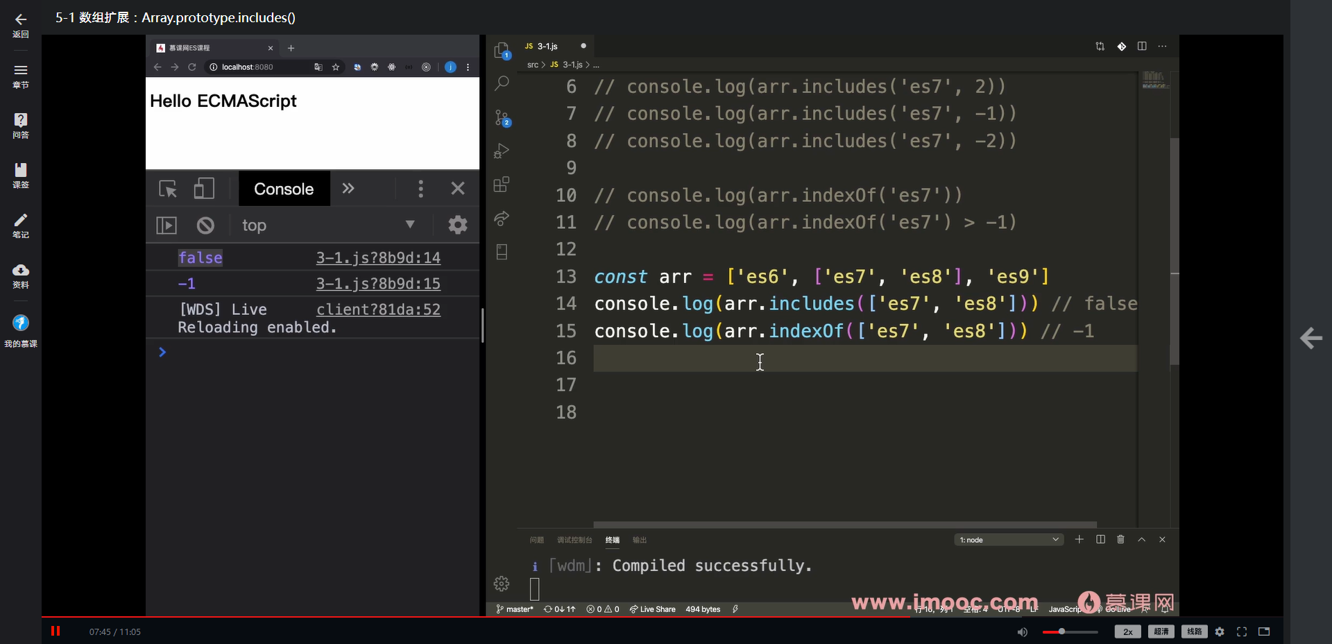1332x644 pixels.
Task: Open VS Code Search icon
Action: (502, 83)
